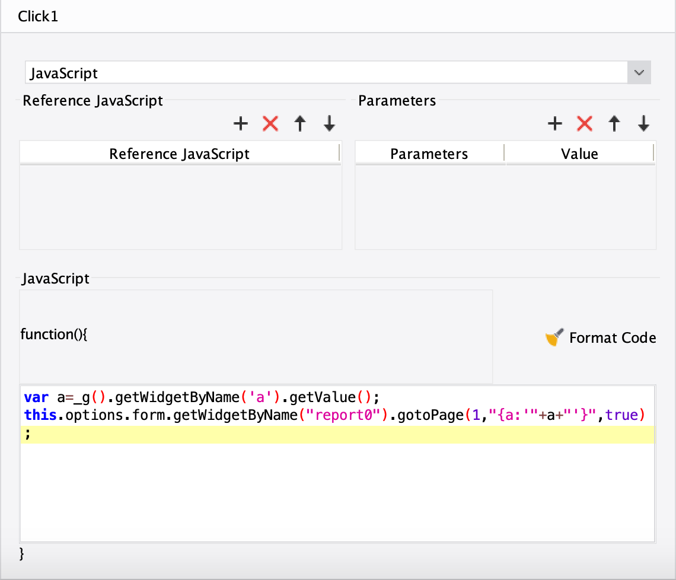676x580 pixels.
Task: Click the Value column header
Action: pyautogui.click(x=579, y=154)
